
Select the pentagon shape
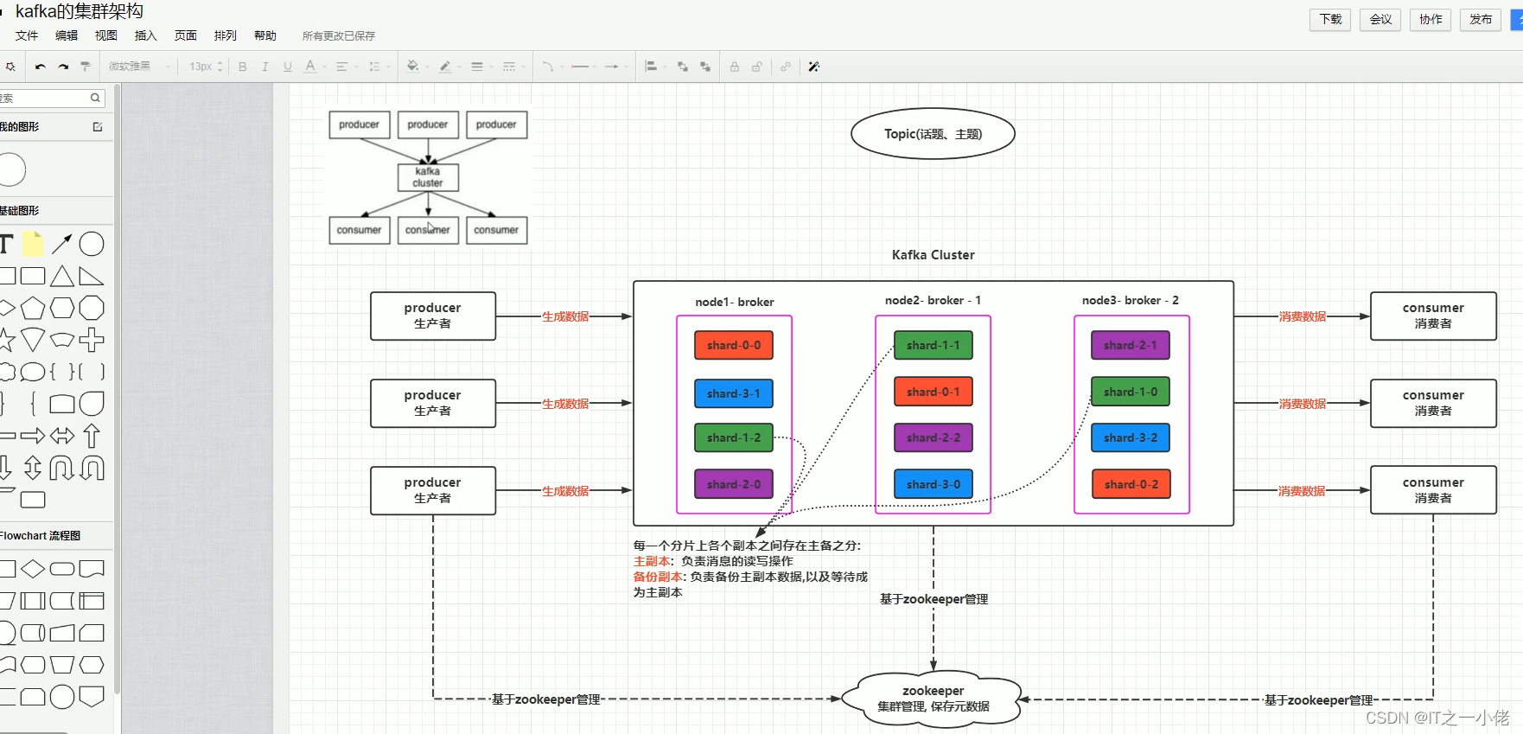coord(33,308)
